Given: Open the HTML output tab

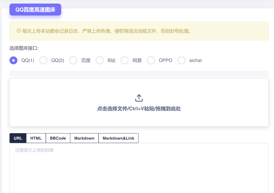Looking at the screenshot, I should click(36, 138).
